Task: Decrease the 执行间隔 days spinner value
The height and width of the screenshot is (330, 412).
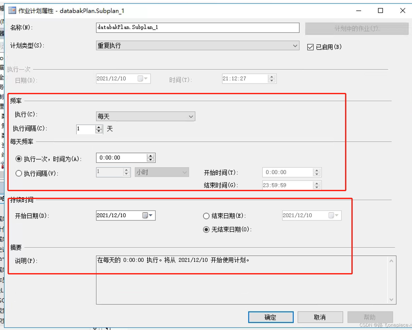Action: tap(99, 131)
